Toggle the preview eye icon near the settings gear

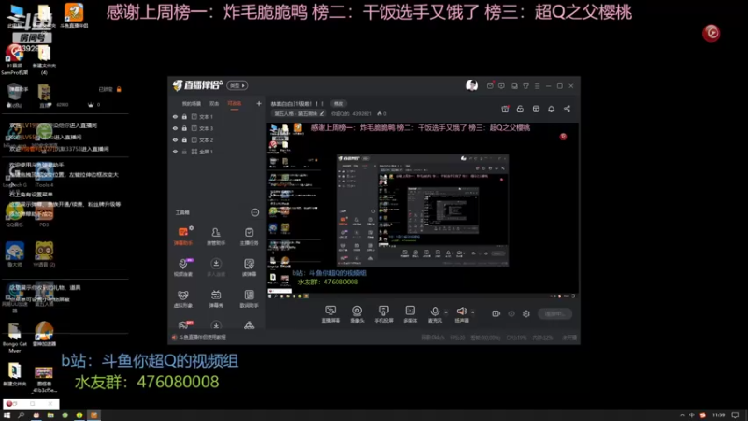click(511, 313)
